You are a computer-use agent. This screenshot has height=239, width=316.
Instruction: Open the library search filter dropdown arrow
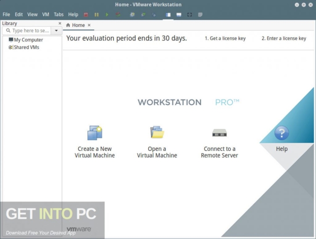[x=56, y=30]
